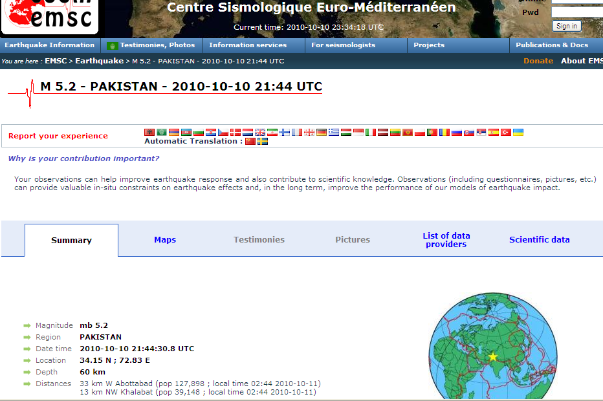Click the EMSC logo

pos(50,16)
